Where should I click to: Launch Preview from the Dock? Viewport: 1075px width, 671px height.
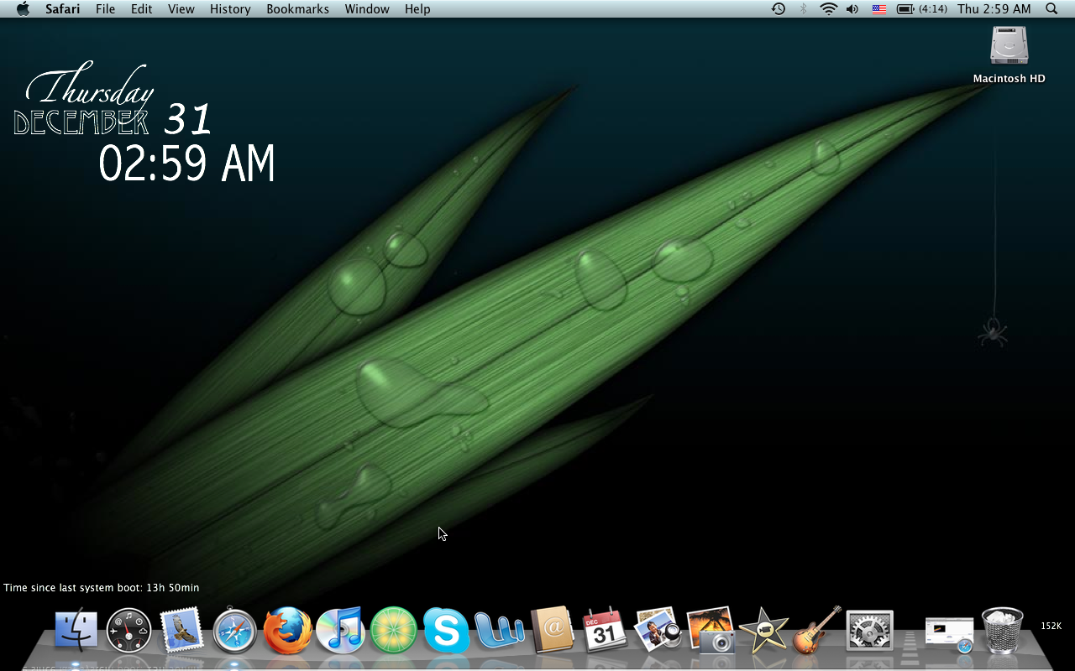click(658, 630)
